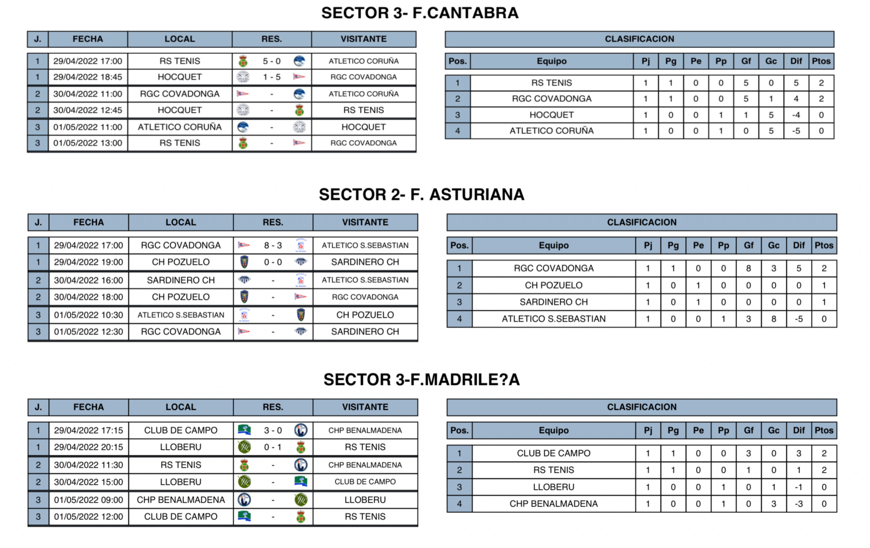This screenshot has width=870, height=548.
Task: Click Club de Campo logo beside the 3 - 0 score
Action: pyautogui.click(x=244, y=430)
